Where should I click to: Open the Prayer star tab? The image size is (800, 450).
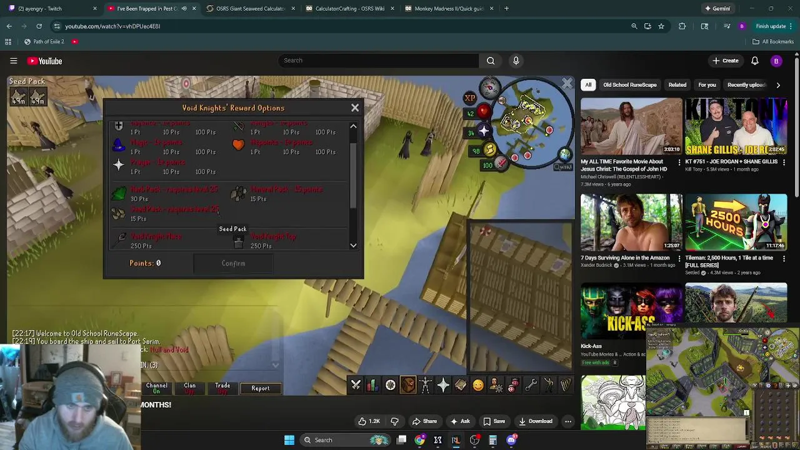click(x=442, y=385)
